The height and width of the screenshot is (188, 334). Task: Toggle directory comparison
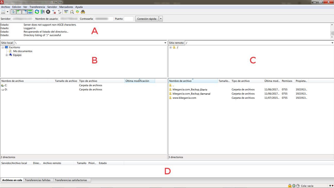coord(72,12)
